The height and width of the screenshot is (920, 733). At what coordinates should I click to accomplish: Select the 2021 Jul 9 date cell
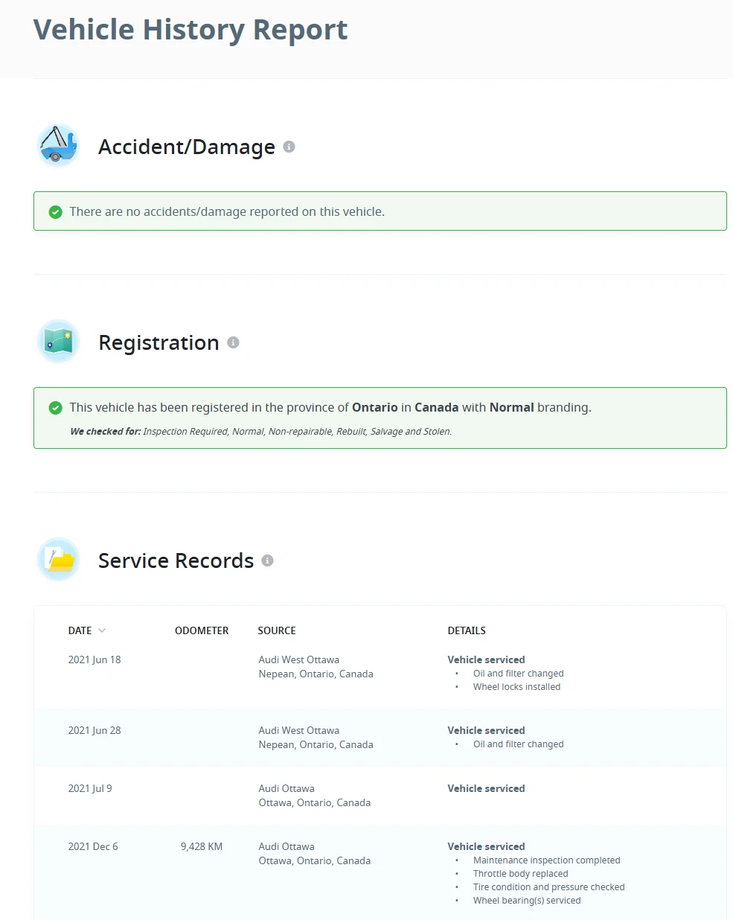(90, 788)
